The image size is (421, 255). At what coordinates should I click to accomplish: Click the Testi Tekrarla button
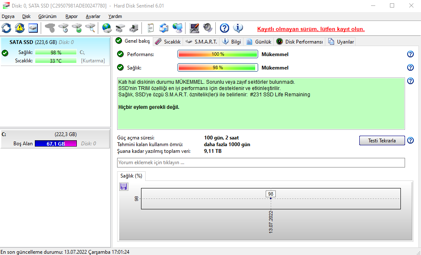382,141
